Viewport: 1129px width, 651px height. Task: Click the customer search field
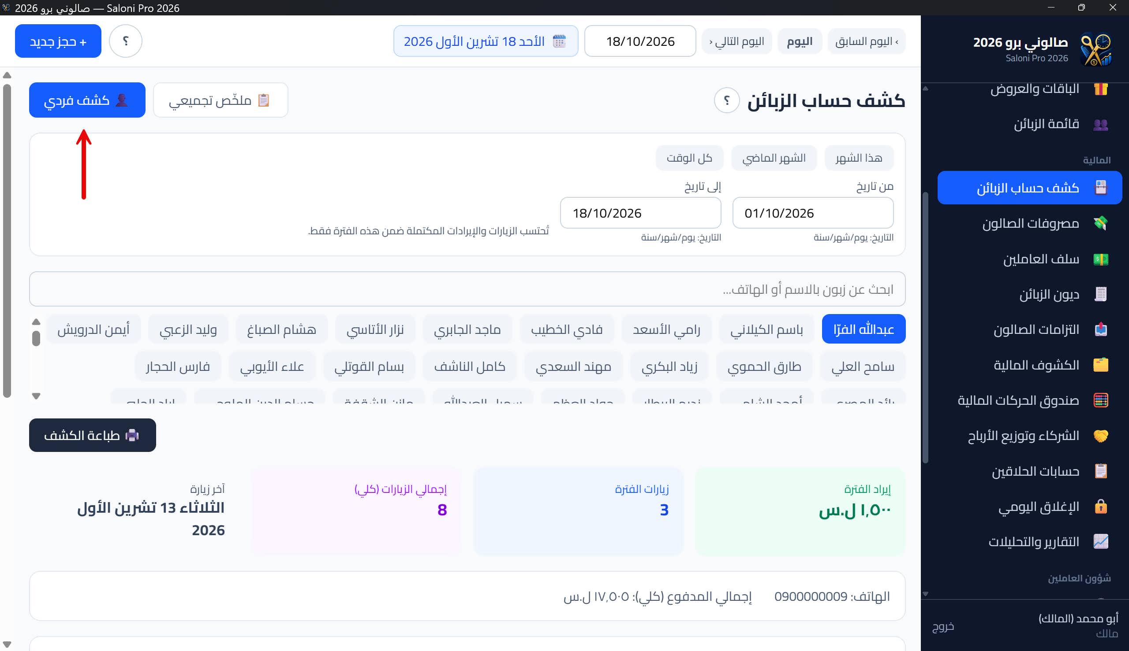pos(467,289)
